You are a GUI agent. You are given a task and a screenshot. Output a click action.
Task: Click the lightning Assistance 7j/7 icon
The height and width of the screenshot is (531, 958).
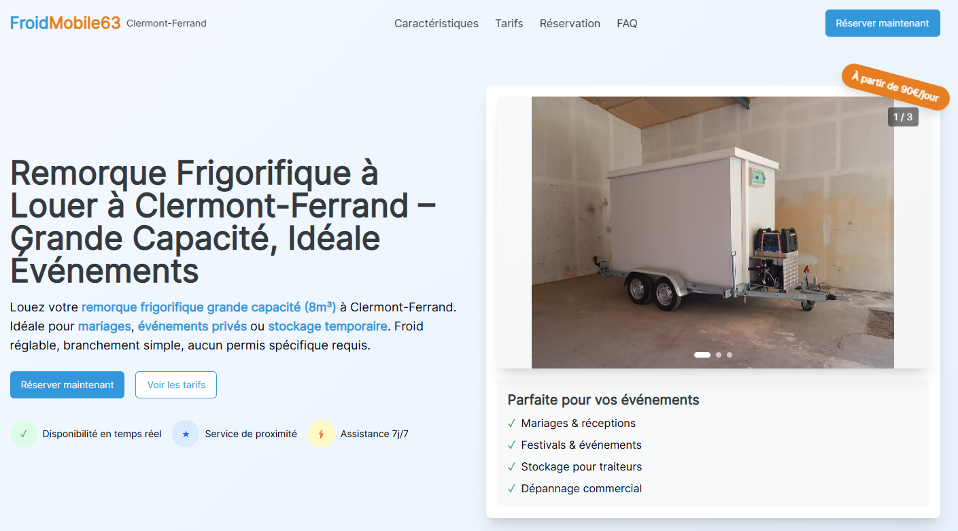pyautogui.click(x=321, y=433)
